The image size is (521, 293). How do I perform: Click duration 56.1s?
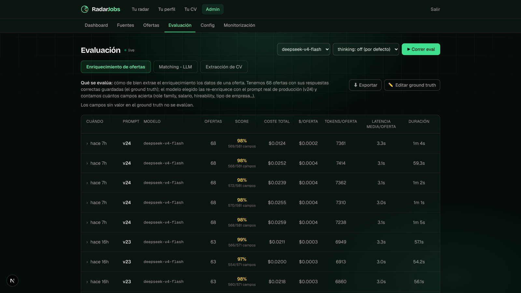point(419,282)
